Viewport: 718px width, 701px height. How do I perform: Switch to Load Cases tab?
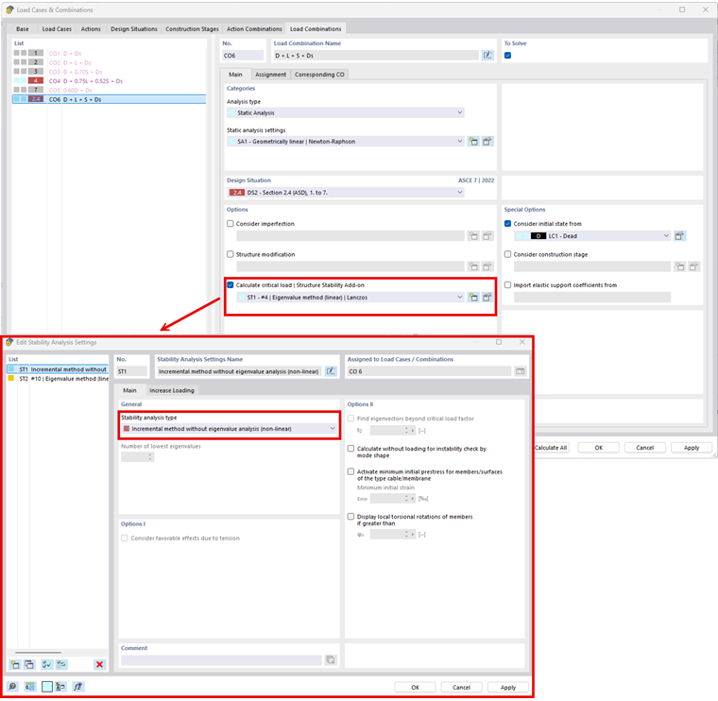57,29
